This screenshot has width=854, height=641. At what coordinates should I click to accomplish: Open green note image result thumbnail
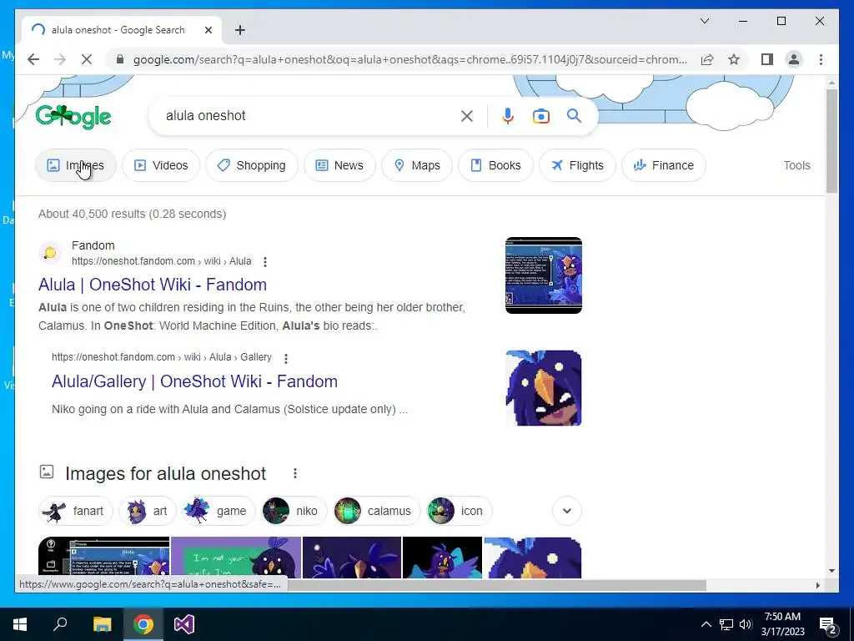point(236,557)
